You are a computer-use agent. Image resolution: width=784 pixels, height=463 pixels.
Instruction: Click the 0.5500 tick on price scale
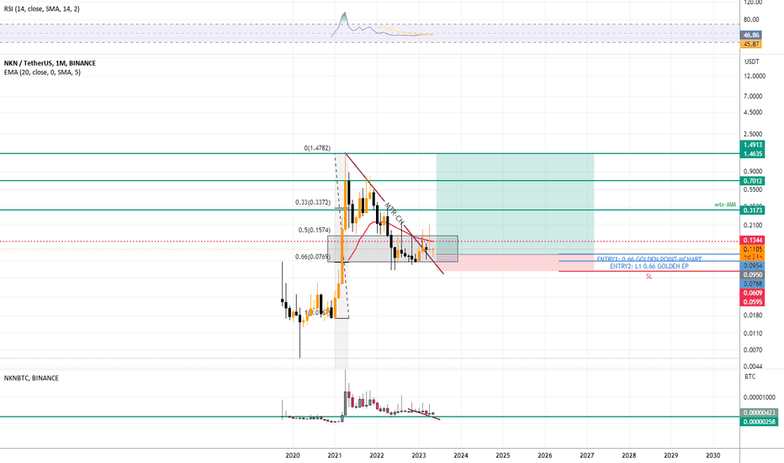[755, 189]
